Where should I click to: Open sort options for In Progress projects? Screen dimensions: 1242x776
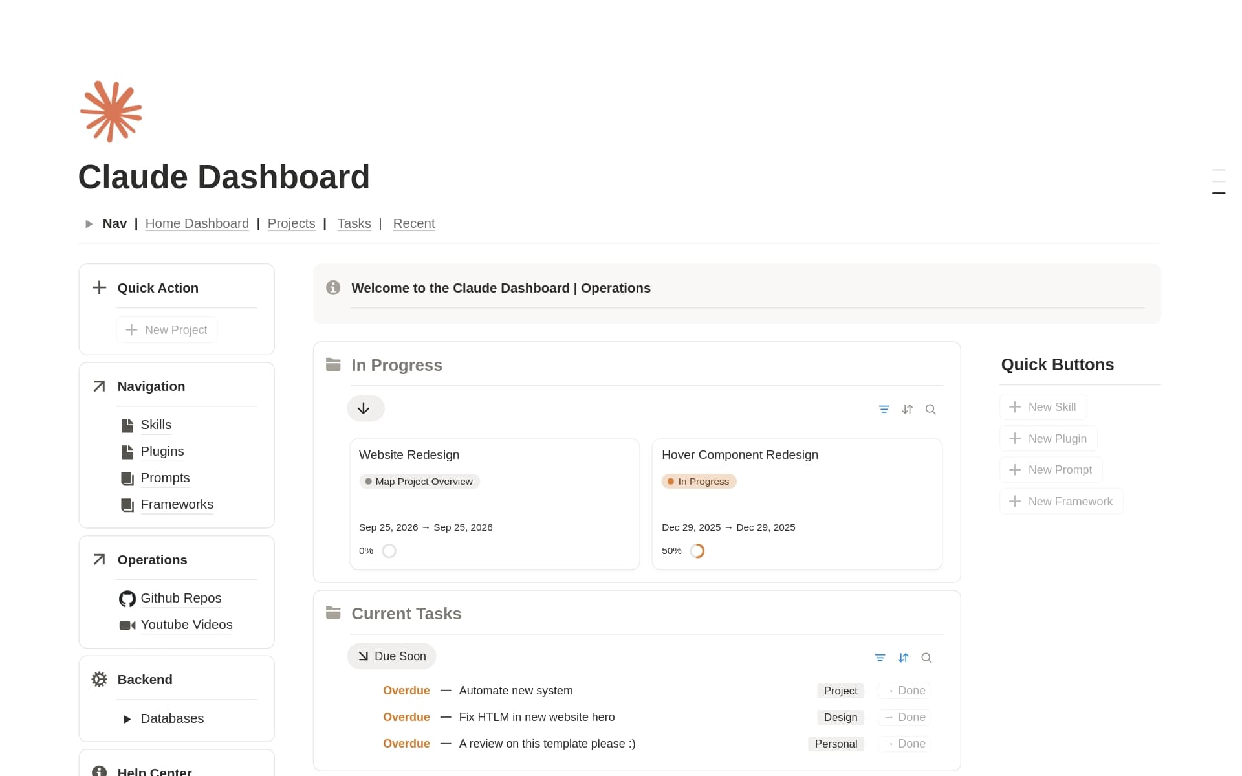908,409
